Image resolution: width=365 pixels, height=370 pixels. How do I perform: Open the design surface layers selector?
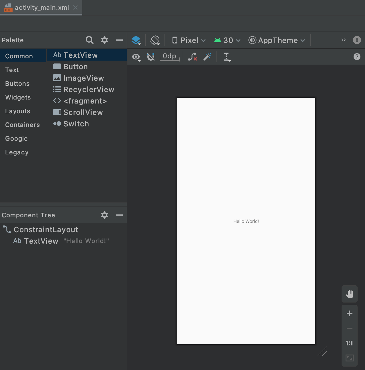(136, 40)
